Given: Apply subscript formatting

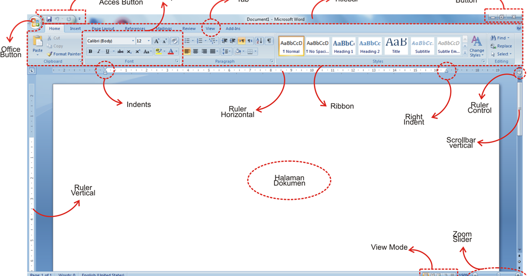Looking at the screenshot, I should [x=129, y=51].
